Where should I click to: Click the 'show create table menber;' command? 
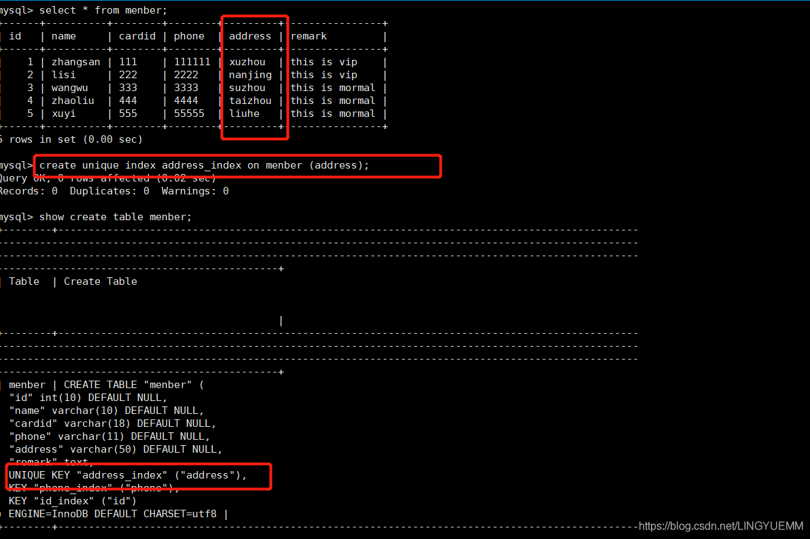click(116, 217)
